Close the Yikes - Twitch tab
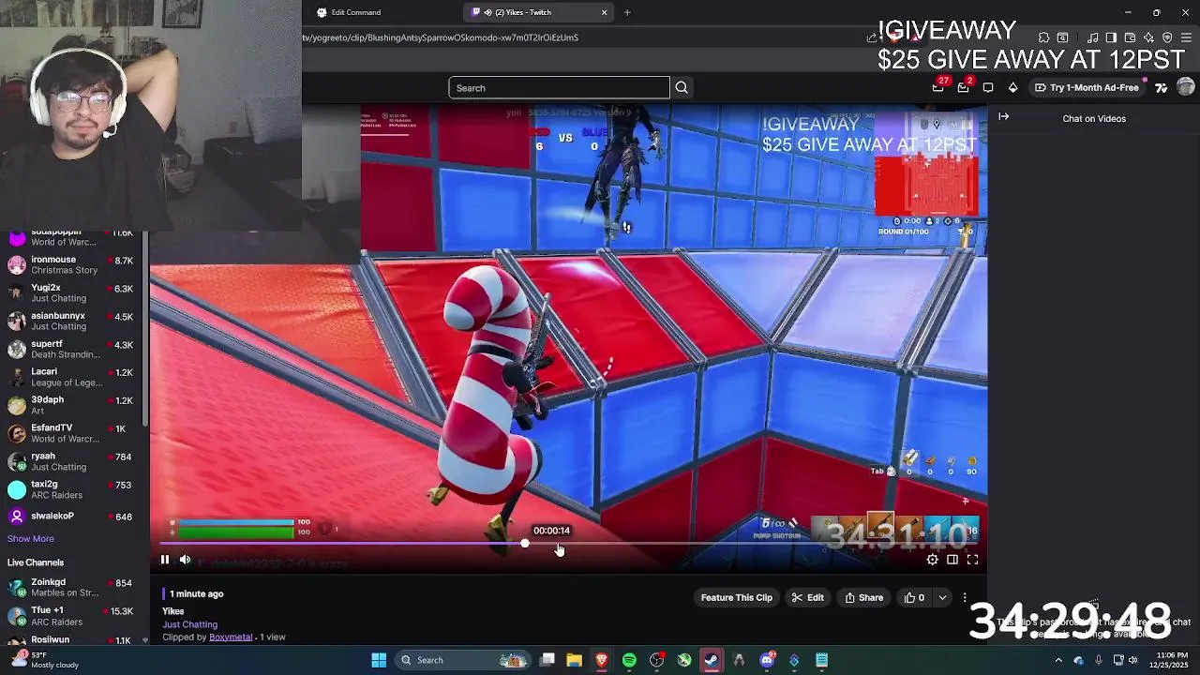Viewport: 1200px width, 675px height. coord(604,12)
